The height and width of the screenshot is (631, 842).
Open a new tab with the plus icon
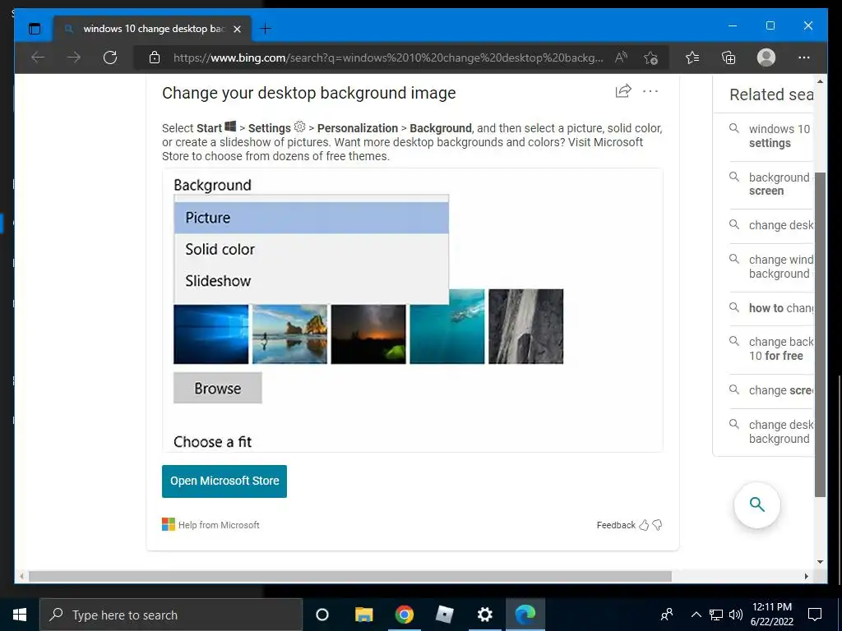click(x=266, y=29)
